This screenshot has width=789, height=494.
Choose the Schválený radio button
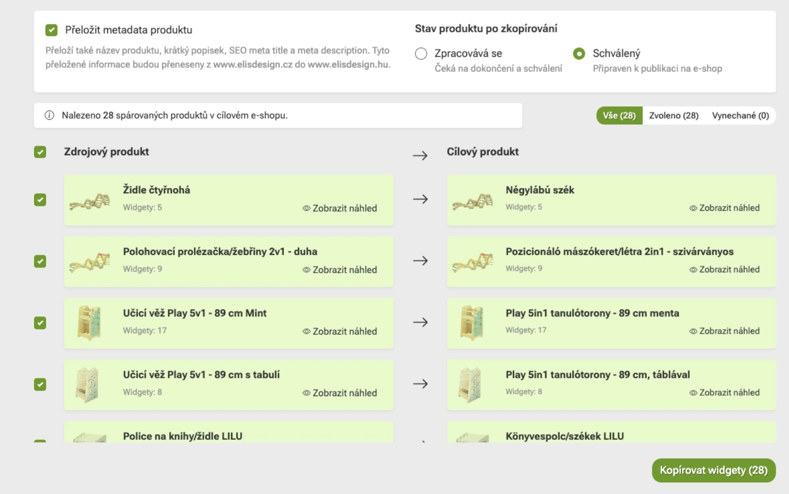pos(579,54)
